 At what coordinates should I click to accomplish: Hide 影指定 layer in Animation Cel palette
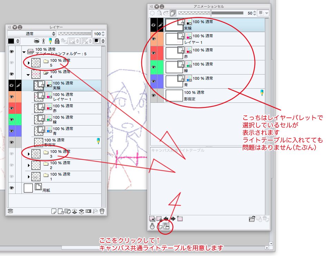pyautogui.click(x=154, y=96)
